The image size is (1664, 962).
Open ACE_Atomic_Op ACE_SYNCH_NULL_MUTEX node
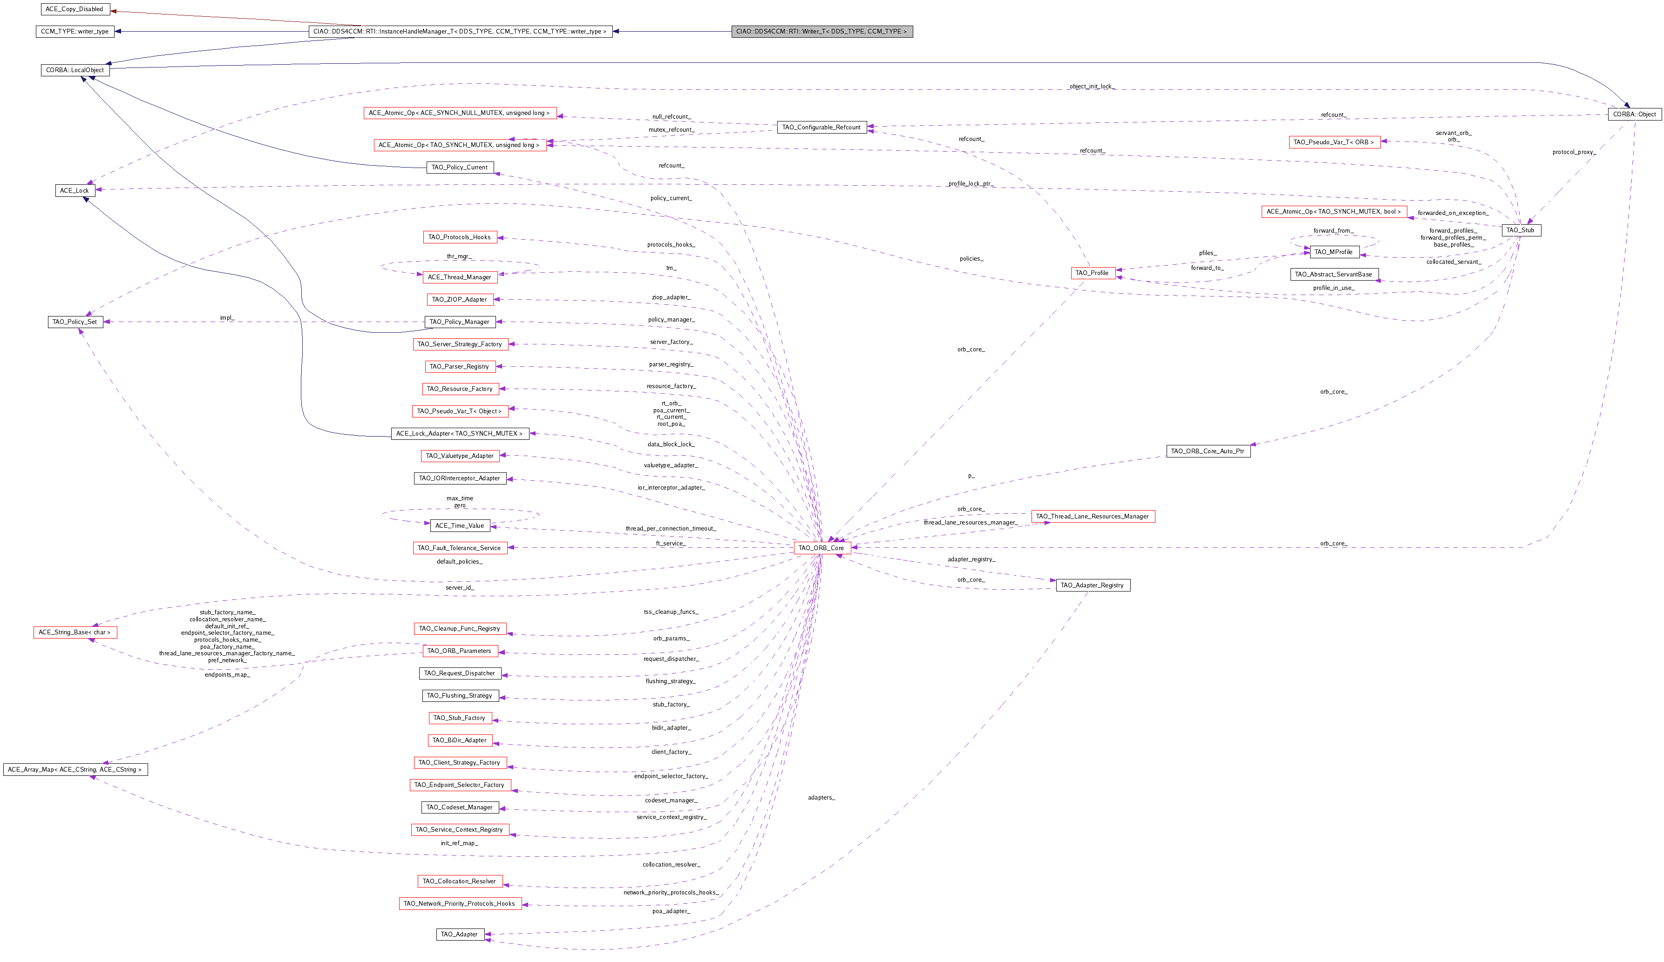point(460,113)
